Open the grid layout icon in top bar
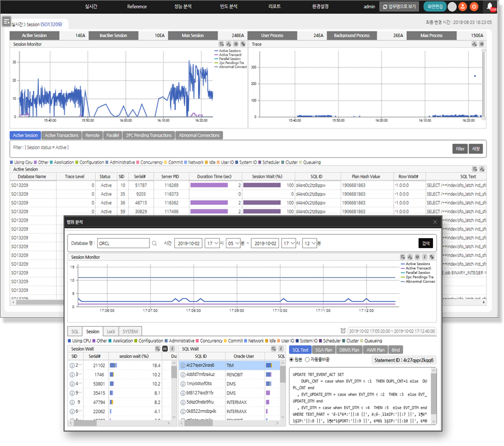Screen dimensions: 504x446 [452, 6]
